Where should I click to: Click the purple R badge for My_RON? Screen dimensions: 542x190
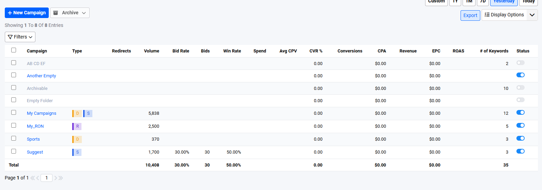pos(77,126)
